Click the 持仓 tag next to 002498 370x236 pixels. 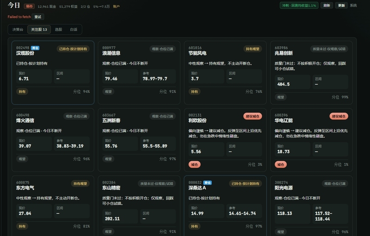[35, 48]
